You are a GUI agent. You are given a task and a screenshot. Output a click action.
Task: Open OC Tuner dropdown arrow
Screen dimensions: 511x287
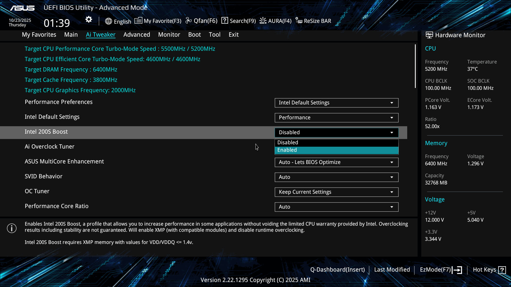[x=392, y=192]
